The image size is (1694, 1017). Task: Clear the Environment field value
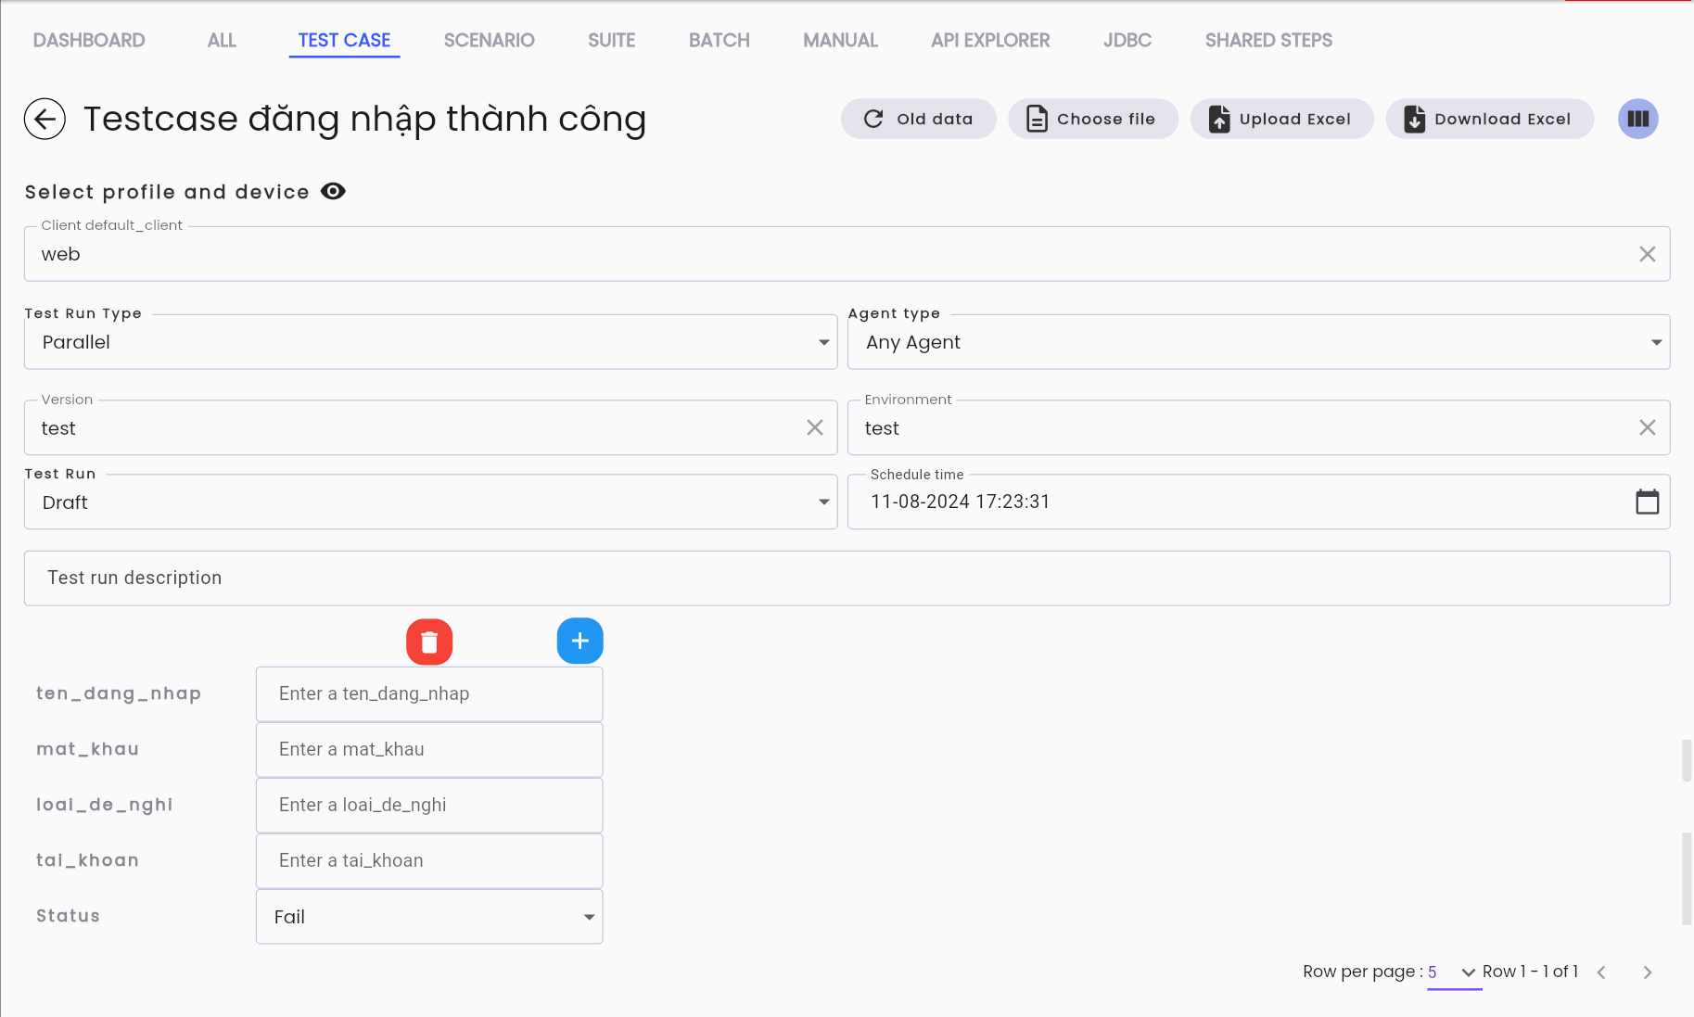(x=1648, y=427)
